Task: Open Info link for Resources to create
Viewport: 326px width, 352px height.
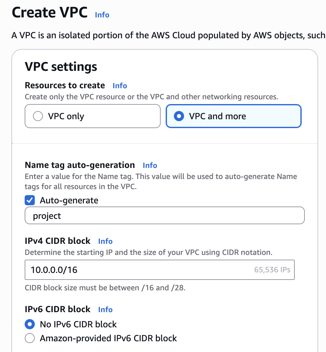Action: click(120, 86)
